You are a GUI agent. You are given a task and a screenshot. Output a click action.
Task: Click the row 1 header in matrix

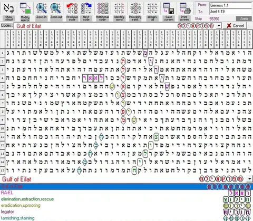[x=2, y=53]
